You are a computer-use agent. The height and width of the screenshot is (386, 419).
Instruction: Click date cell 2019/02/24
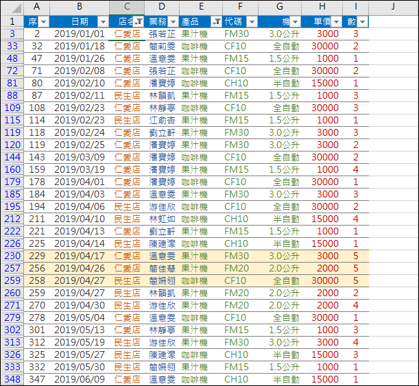(80, 132)
